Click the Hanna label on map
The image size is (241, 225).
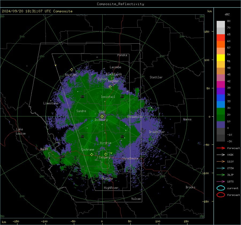[187, 119]
